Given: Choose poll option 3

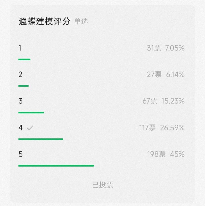Looking at the screenshot, I should click(20, 101).
